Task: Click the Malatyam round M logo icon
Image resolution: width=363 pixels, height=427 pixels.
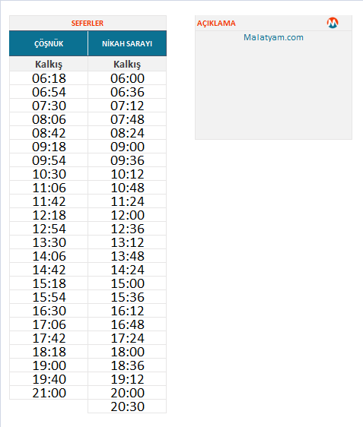Action: coord(333,23)
